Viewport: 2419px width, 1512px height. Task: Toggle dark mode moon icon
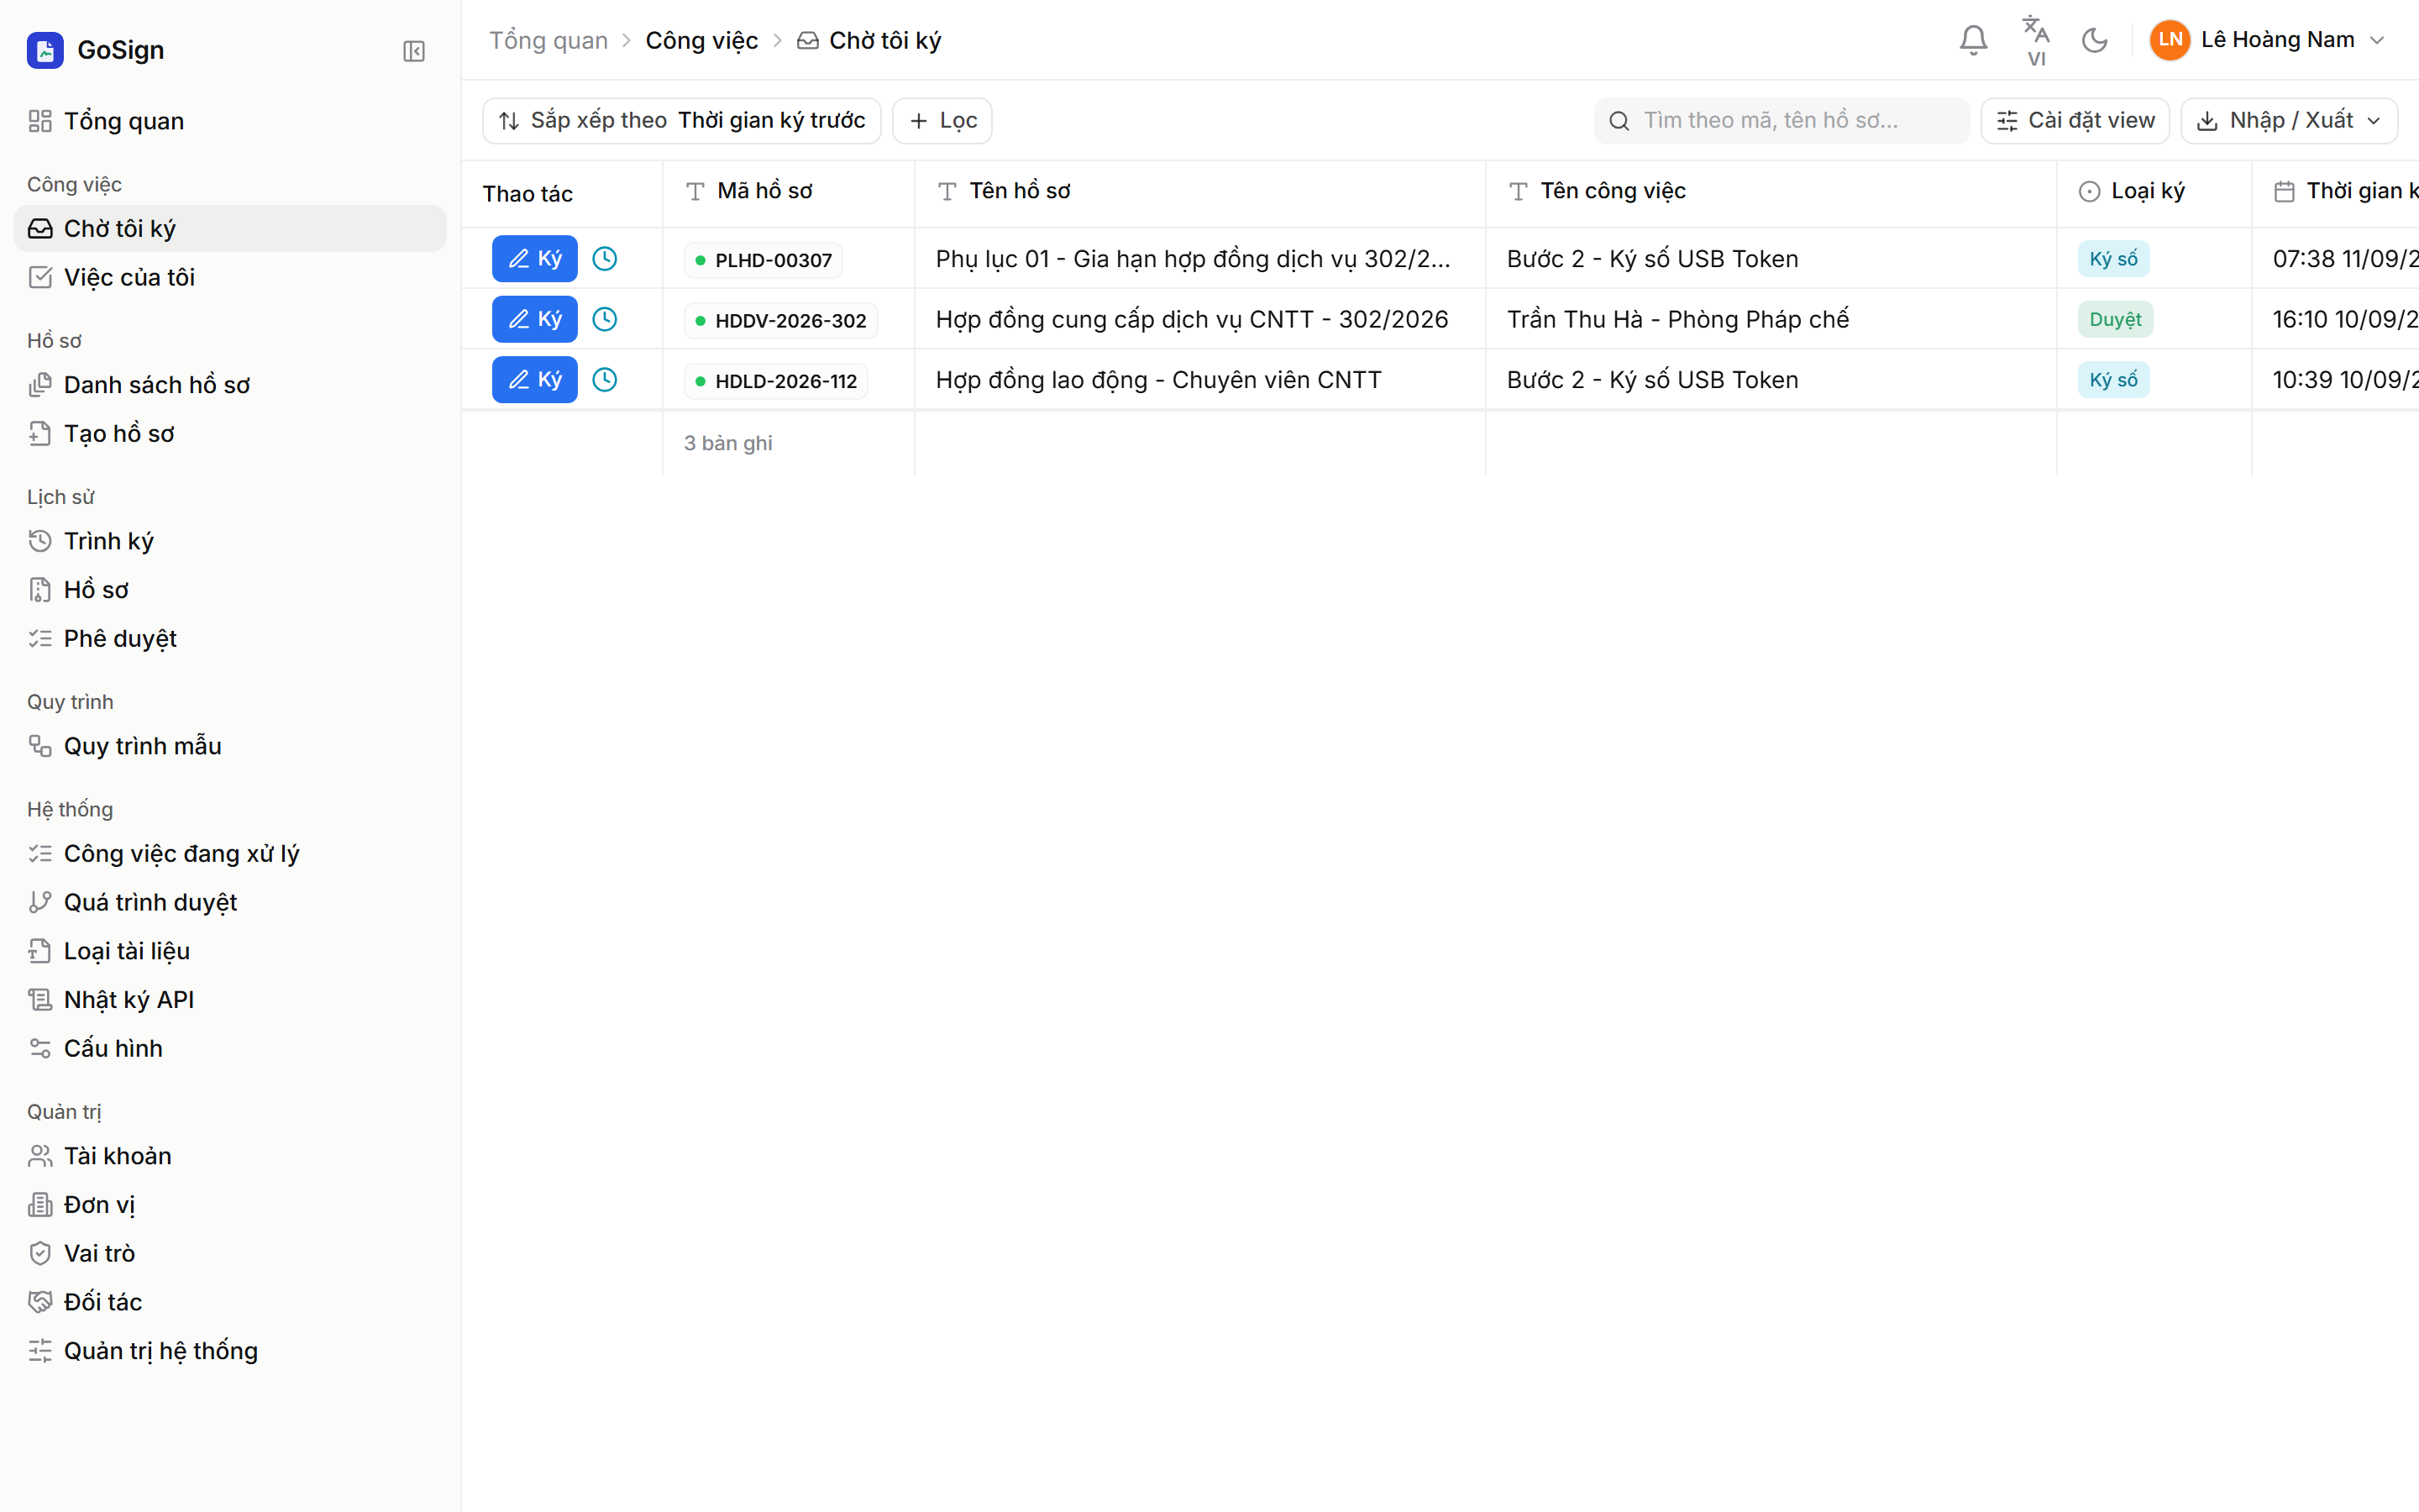point(2094,40)
